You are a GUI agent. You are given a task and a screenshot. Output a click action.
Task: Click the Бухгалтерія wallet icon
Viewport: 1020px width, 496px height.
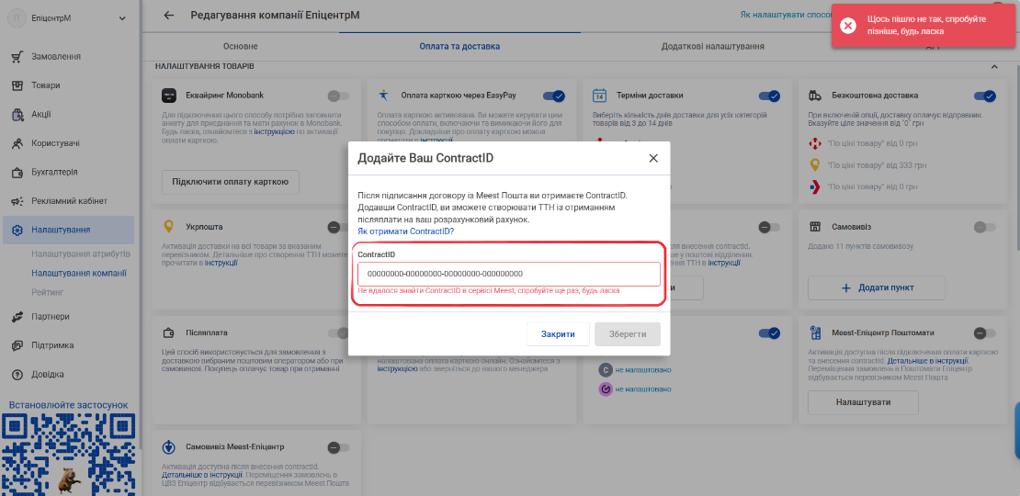[x=17, y=173]
